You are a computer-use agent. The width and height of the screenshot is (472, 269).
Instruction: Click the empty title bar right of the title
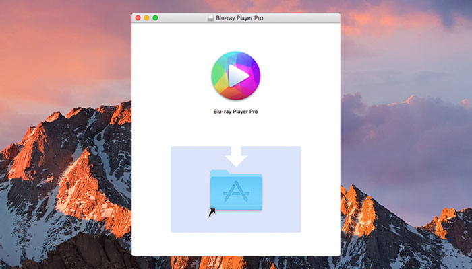(303, 17)
